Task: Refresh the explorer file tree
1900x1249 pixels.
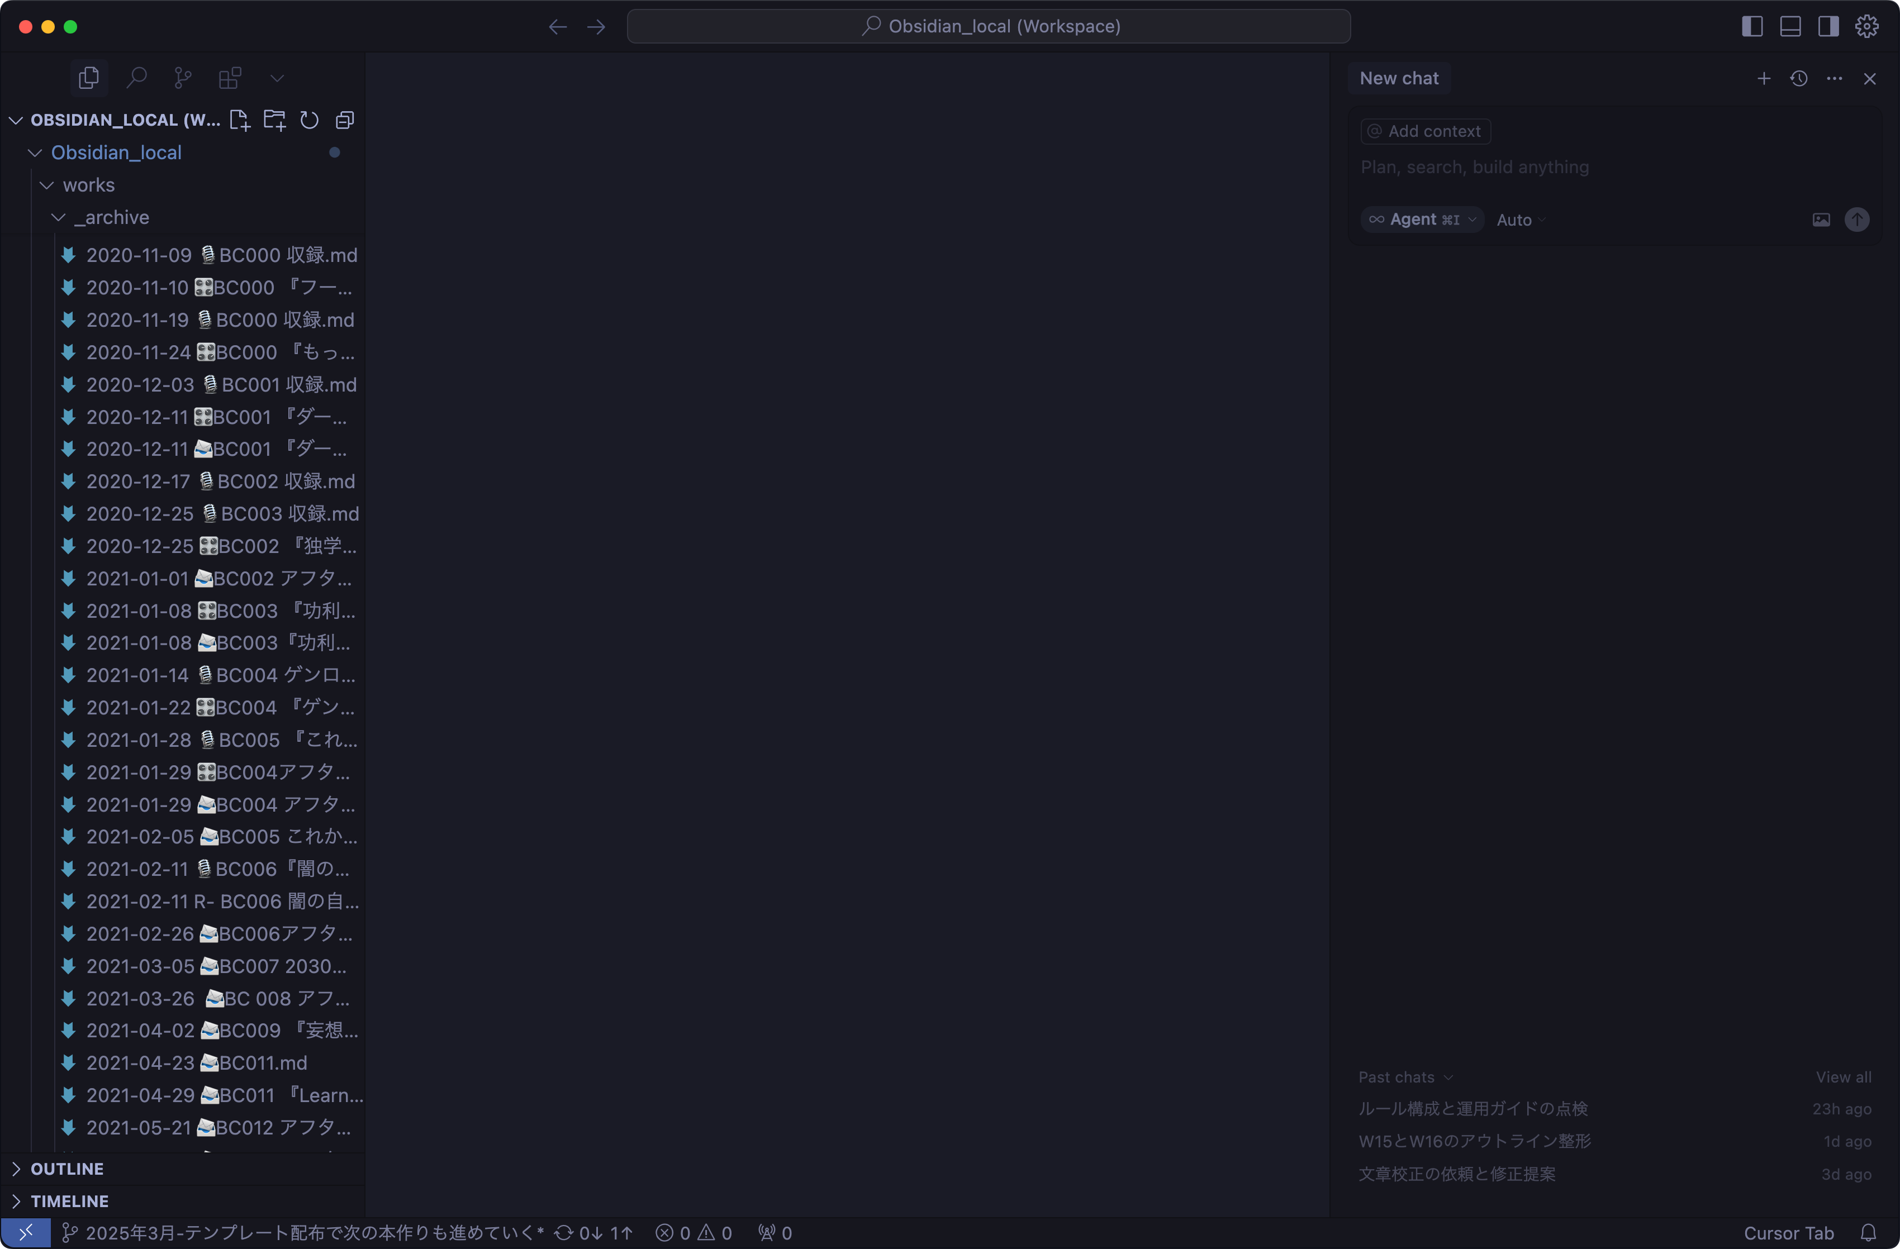Action: tap(309, 120)
